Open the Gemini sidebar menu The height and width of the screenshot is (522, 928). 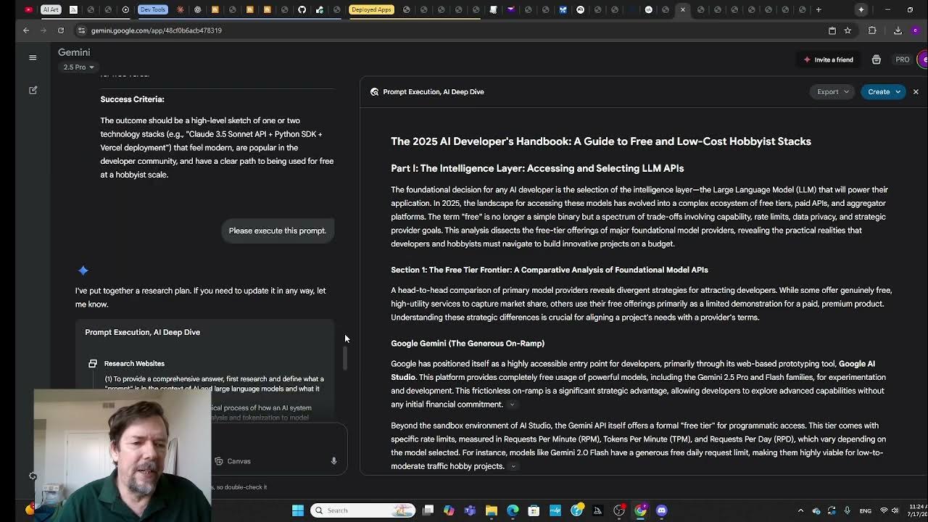coord(33,57)
